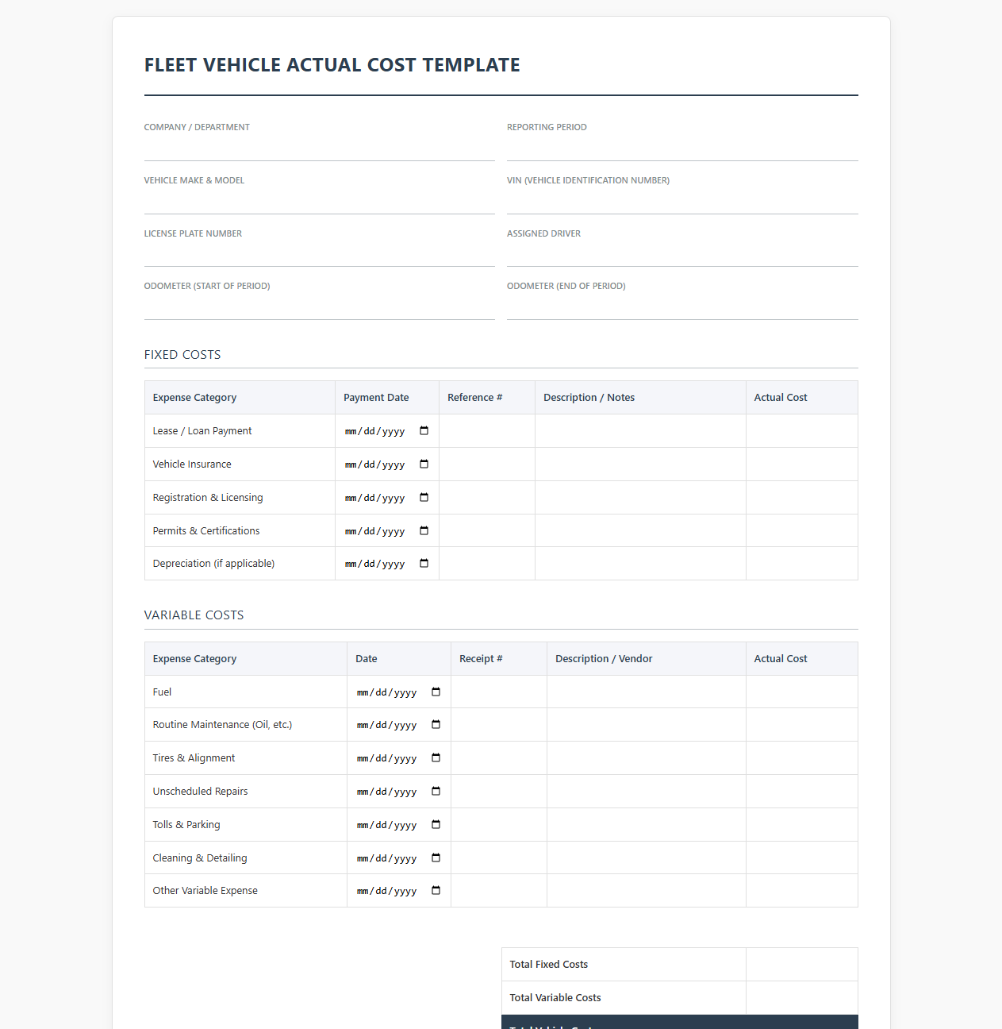Click the 'FIXED COSTS' section heading
Viewport: 1002px width, 1029px height.
pos(182,355)
